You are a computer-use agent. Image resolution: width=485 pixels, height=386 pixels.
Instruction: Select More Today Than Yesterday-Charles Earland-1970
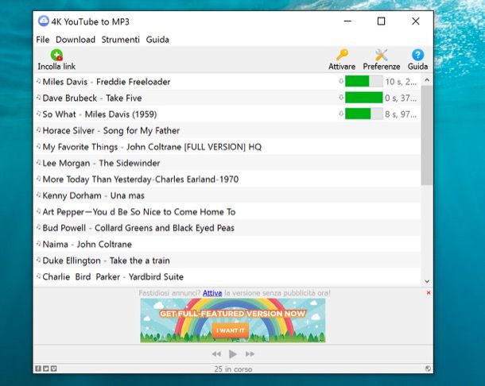227,179
